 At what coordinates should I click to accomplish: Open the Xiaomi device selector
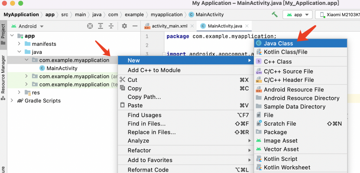(x=338, y=15)
